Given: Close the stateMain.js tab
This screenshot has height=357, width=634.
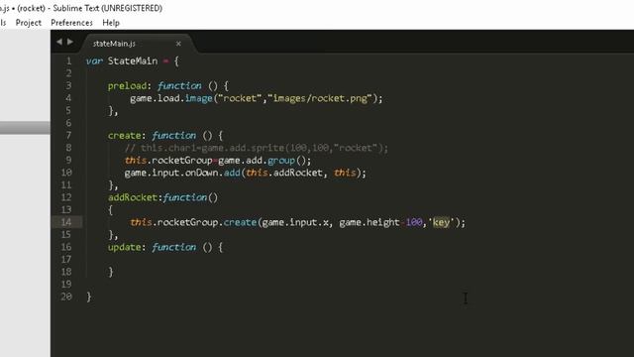Looking at the screenshot, I should [x=178, y=44].
